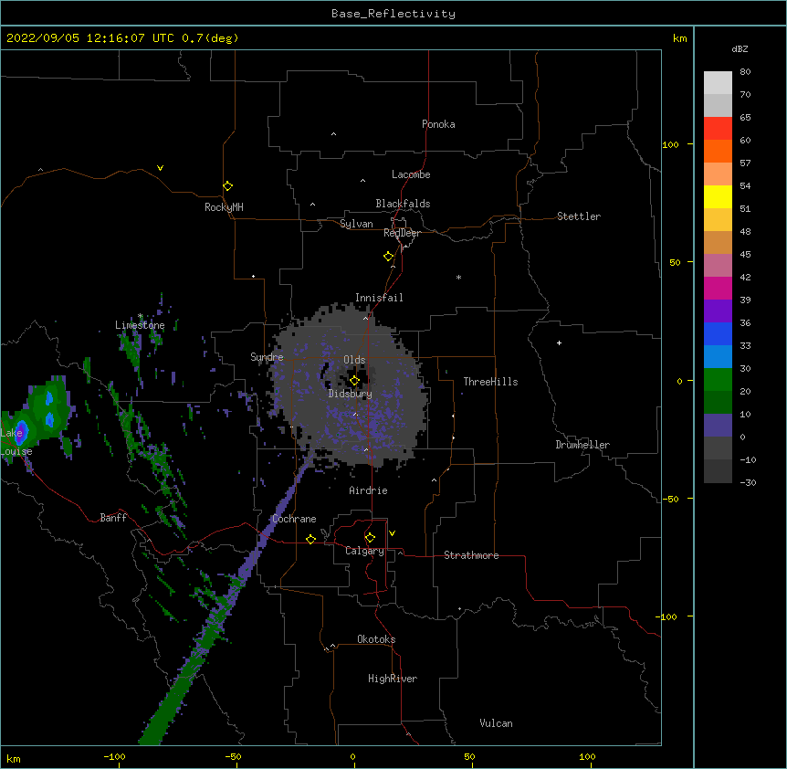The image size is (787, 769).
Task: Select the Okotoks label
Action: (x=376, y=639)
